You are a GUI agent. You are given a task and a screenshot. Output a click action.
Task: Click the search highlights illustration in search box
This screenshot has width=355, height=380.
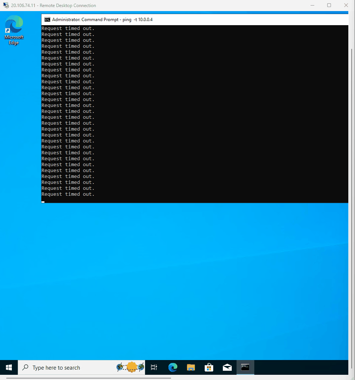(x=130, y=367)
